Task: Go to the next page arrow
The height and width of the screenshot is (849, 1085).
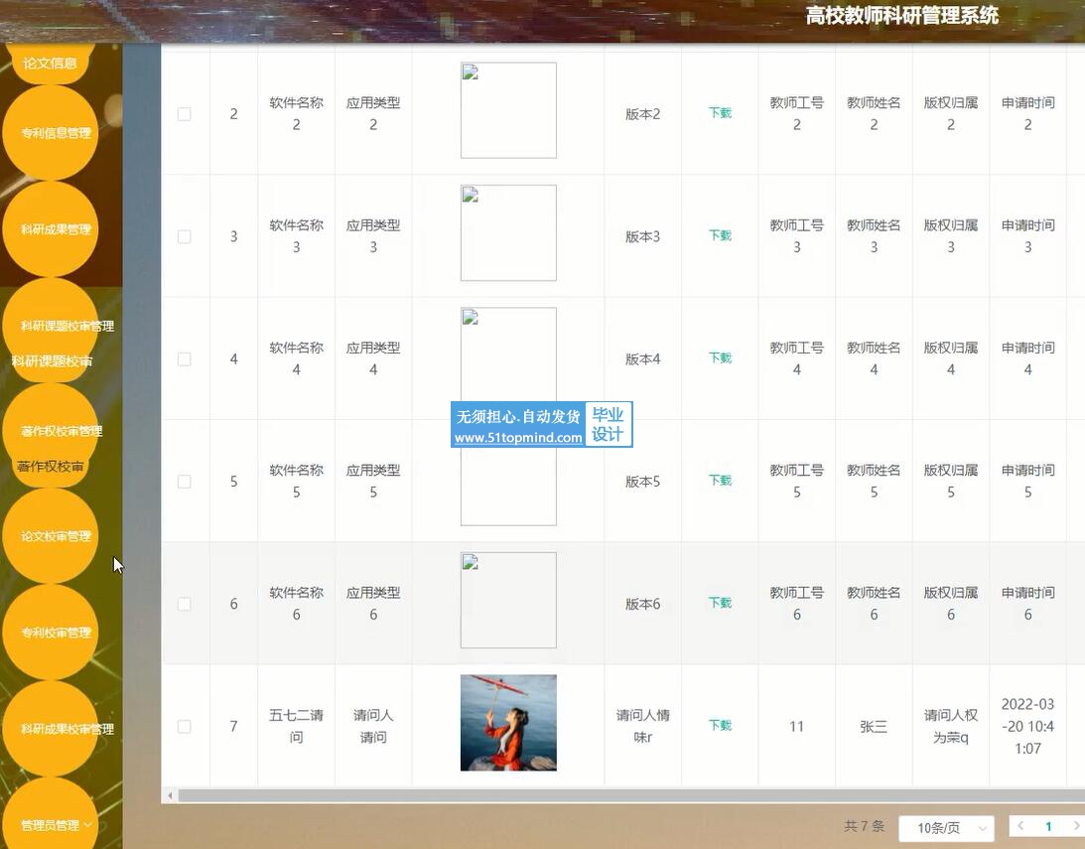Action: (1076, 825)
